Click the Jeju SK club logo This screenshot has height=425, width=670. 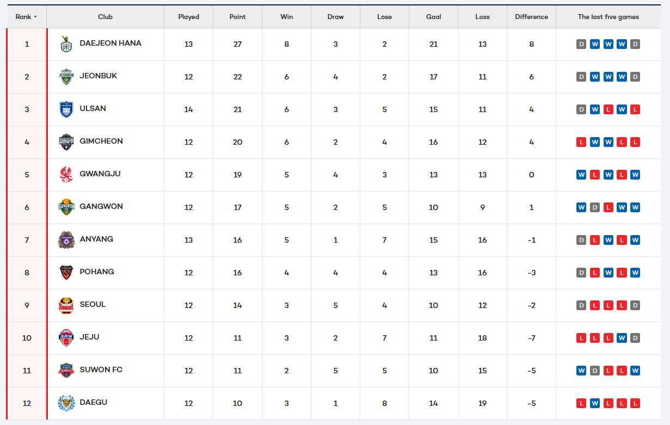(x=66, y=338)
